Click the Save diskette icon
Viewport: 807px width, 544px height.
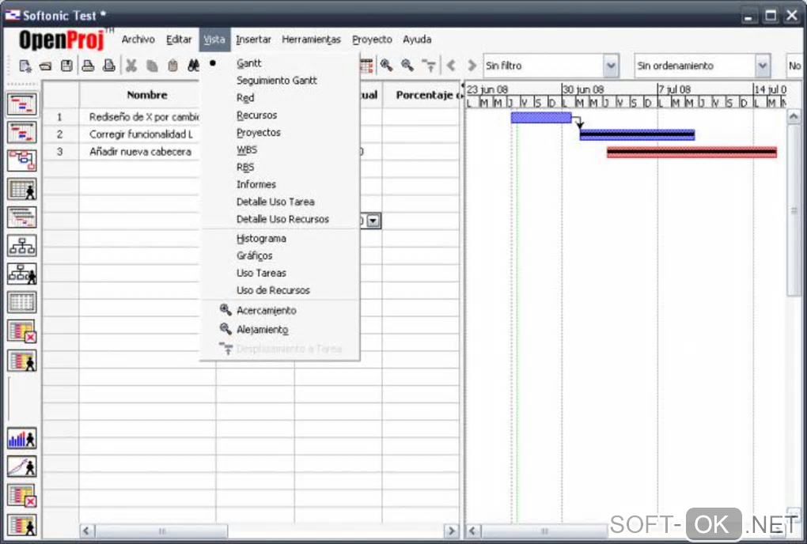pos(66,66)
